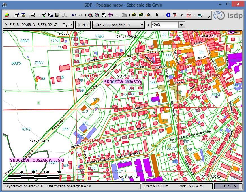
Task: Expand the selection tool options arrow
Action: (x=163, y=15)
